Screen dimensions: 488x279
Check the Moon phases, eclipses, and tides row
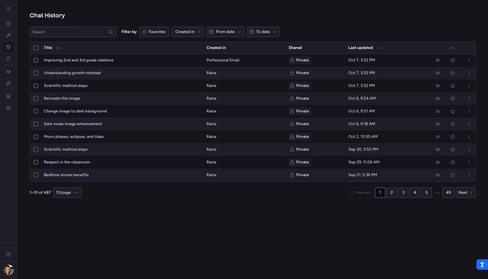click(x=36, y=137)
